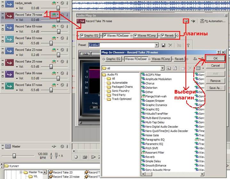The height and width of the screenshot is (179, 230).
Task: Open plug-in help question mark icon beside Preset
Action: 188,45
